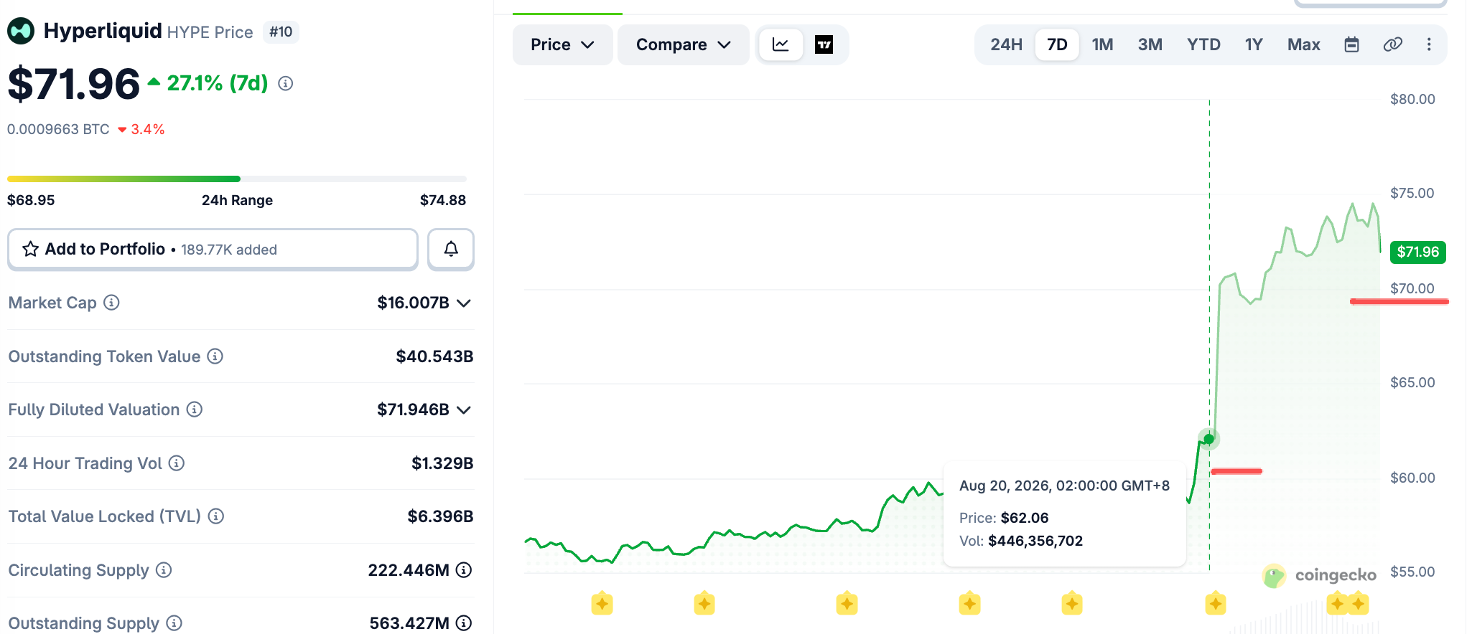This screenshot has height=634, width=1472.
Task: Click the 24h Range progress bar
Action: coord(237,179)
